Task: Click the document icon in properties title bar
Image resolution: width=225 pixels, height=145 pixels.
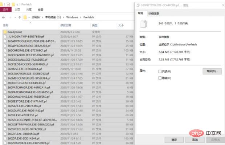Action: (138, 5)
